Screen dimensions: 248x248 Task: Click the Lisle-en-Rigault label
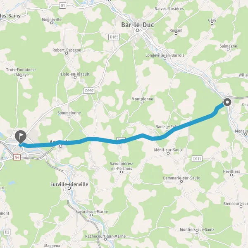coord(75,74)
